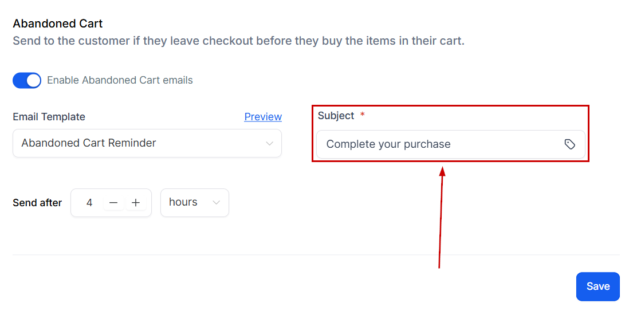Click the Abandoned Cart section heading
This screenshot has width=629, height=311.
58,24
